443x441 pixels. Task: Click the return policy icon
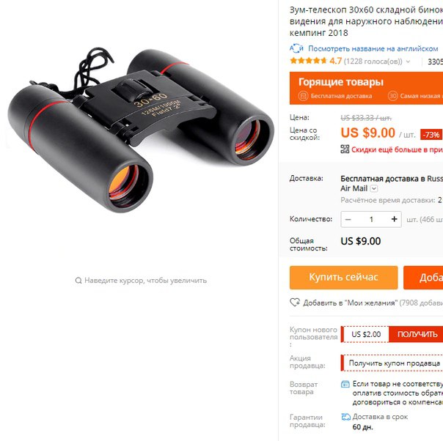point(345,384)
